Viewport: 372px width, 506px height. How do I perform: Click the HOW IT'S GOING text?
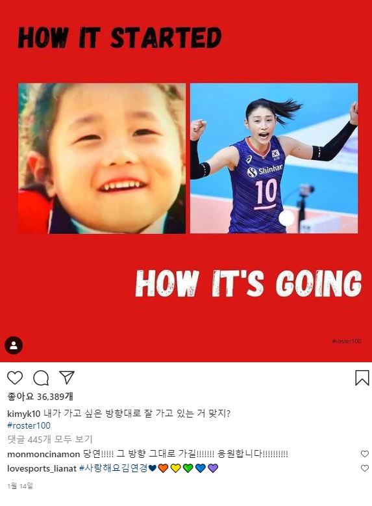click(x=249, y=284)
